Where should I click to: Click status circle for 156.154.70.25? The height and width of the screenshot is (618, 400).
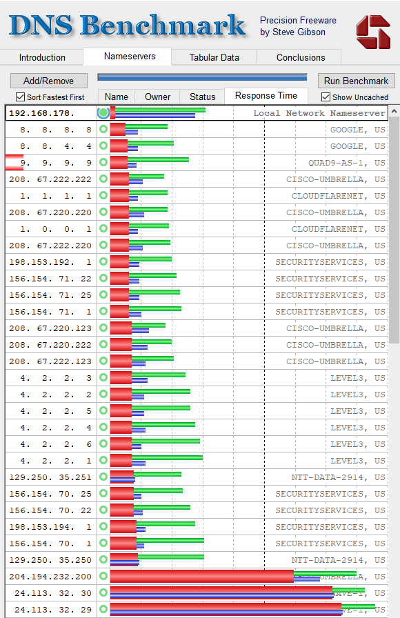point(103,493)
